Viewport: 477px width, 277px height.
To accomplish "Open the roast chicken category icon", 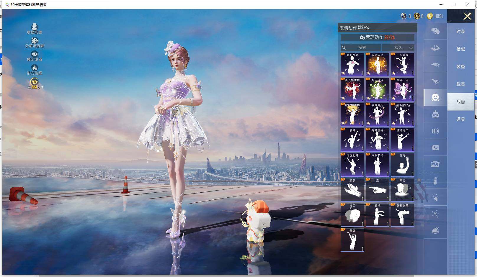I will (435, 230).
